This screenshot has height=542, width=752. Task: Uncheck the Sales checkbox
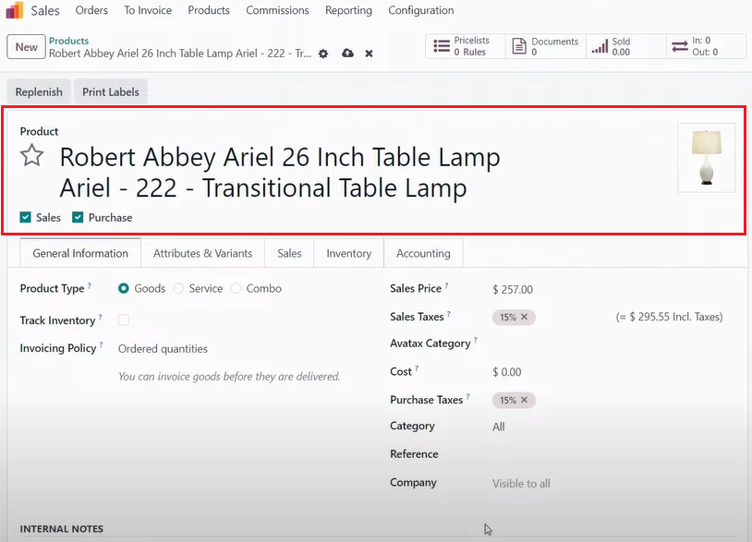pyautogui.click(x=26, y=218)
